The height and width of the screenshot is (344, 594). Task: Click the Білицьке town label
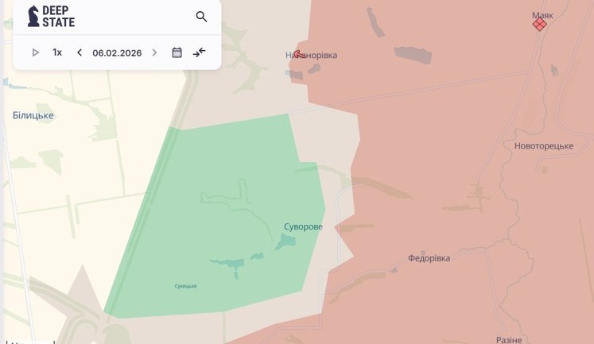coord(33,116)
